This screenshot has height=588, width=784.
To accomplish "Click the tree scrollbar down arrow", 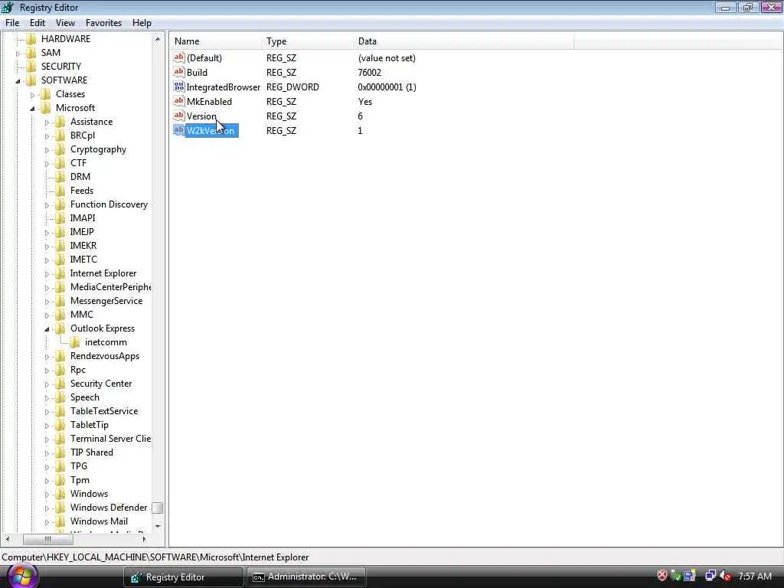I will coord(158,526).
